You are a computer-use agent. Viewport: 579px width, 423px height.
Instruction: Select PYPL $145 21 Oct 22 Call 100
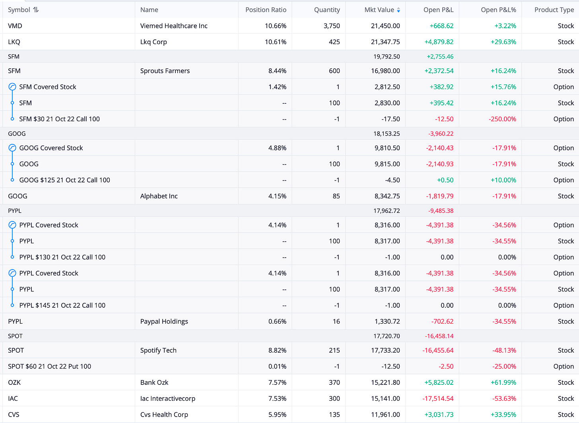point(62,305)
